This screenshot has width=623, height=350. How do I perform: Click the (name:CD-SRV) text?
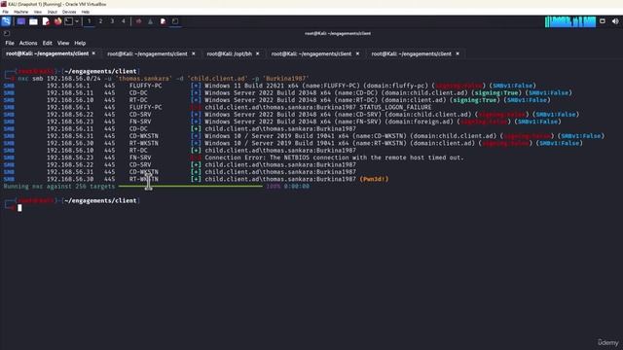click(357, 115)
